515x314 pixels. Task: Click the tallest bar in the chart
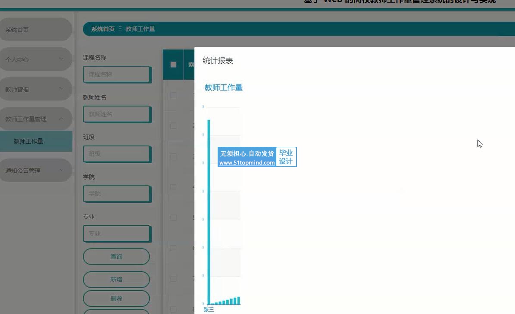(x=209, y=212)
